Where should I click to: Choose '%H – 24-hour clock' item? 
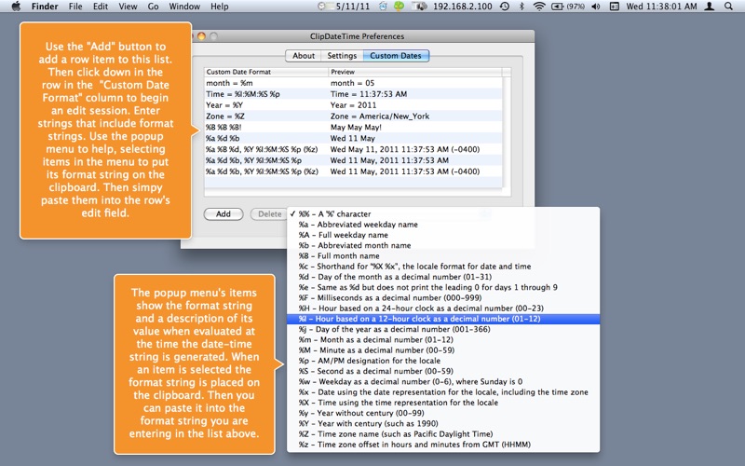coord(443,308)
